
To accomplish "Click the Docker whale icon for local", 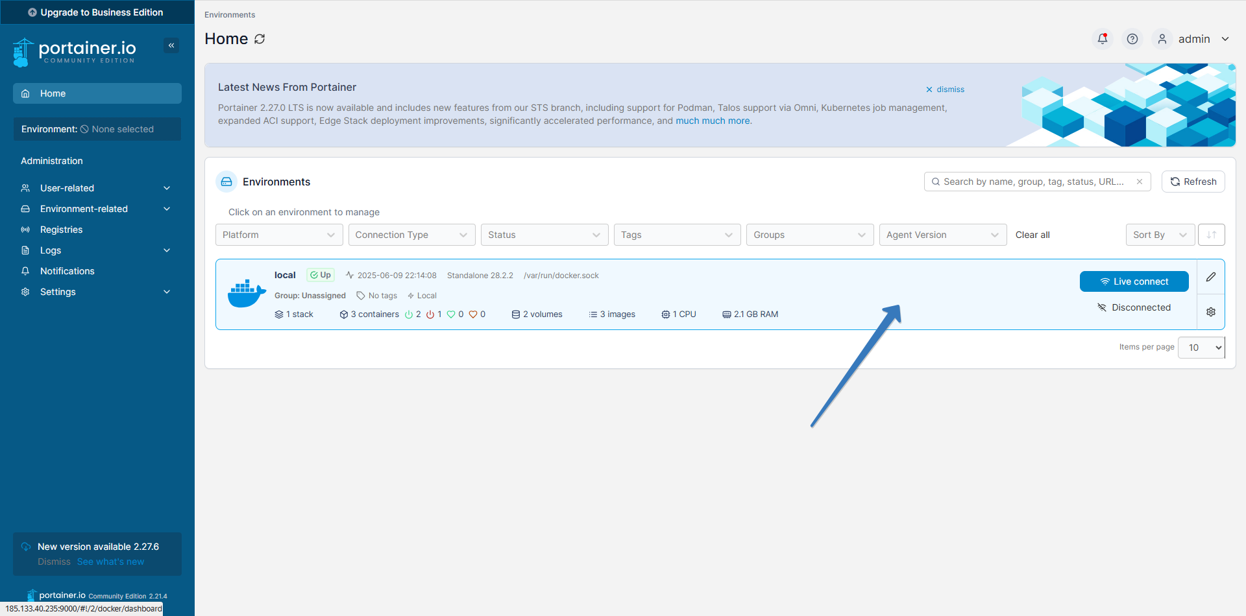I will 247,294.
